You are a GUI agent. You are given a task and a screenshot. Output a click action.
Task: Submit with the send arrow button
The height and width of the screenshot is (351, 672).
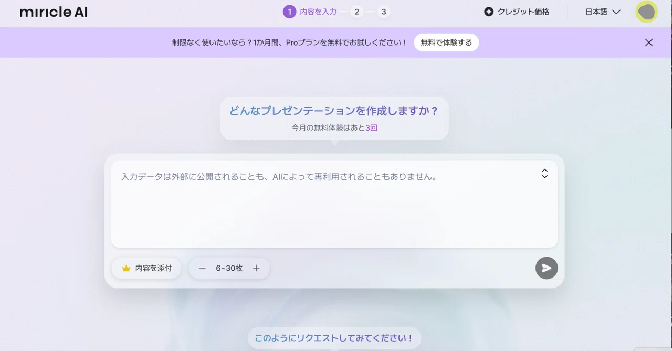pyautogui.click(x=547, y=268)
